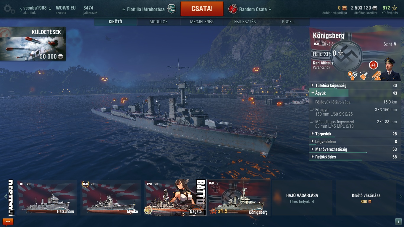
Task: Open the vcsaba1968 account dropdown
Action: click(x=37, y=8)
